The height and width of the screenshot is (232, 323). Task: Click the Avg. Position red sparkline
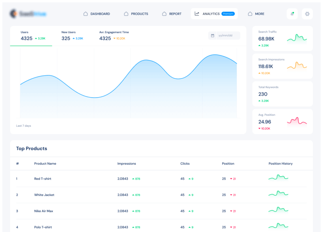point(297,121)
